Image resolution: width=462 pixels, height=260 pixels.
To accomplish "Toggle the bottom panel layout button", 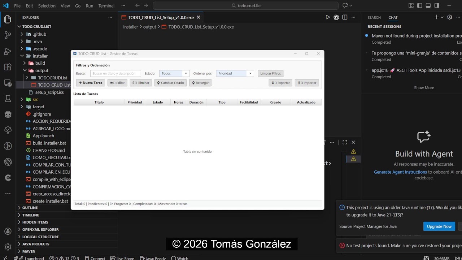I will tap(428, 5).
